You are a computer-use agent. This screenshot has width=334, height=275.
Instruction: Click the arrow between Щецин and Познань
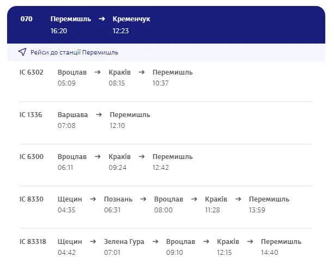93,199
